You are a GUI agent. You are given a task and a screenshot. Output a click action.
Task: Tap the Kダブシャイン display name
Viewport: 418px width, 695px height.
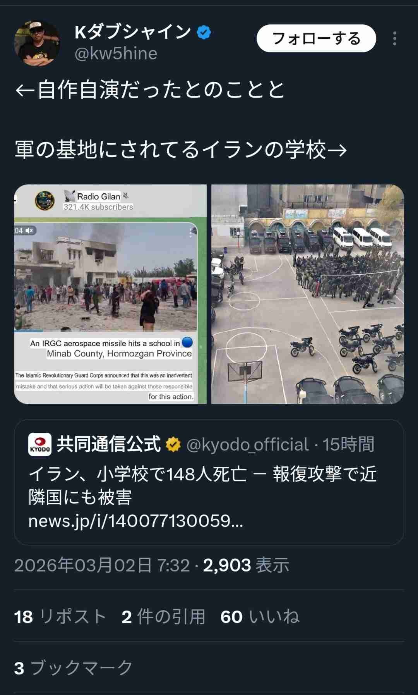tap(133, 32)
